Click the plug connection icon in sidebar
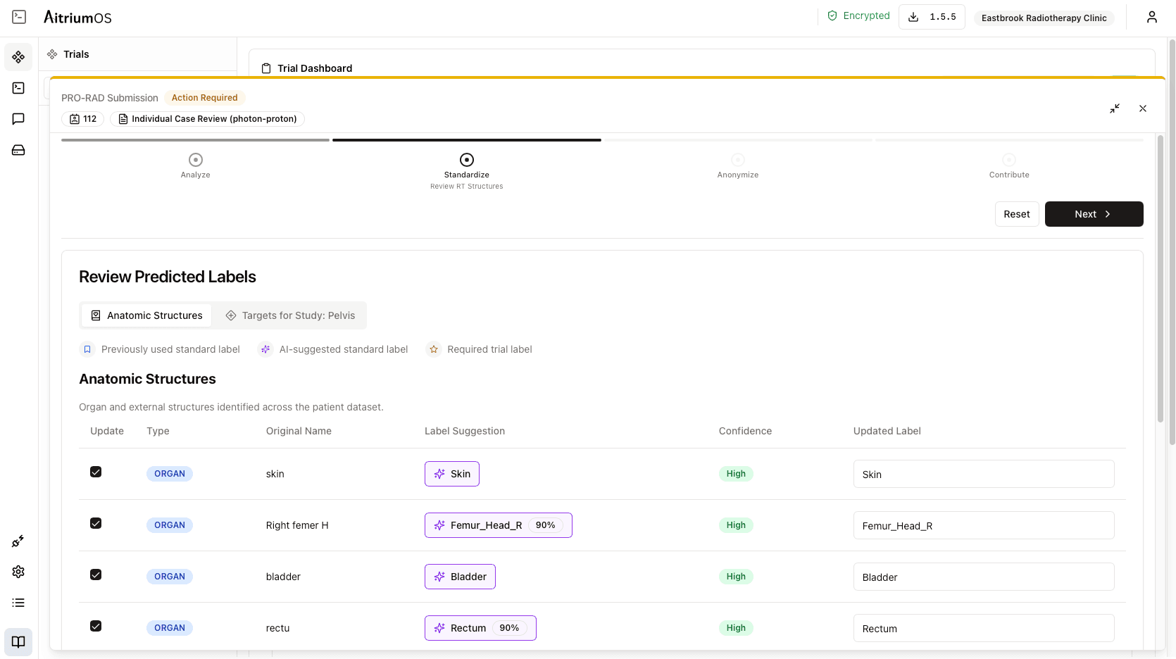Image resolution: width=1176 pixels, height=659 pixels. pos(18,541)
